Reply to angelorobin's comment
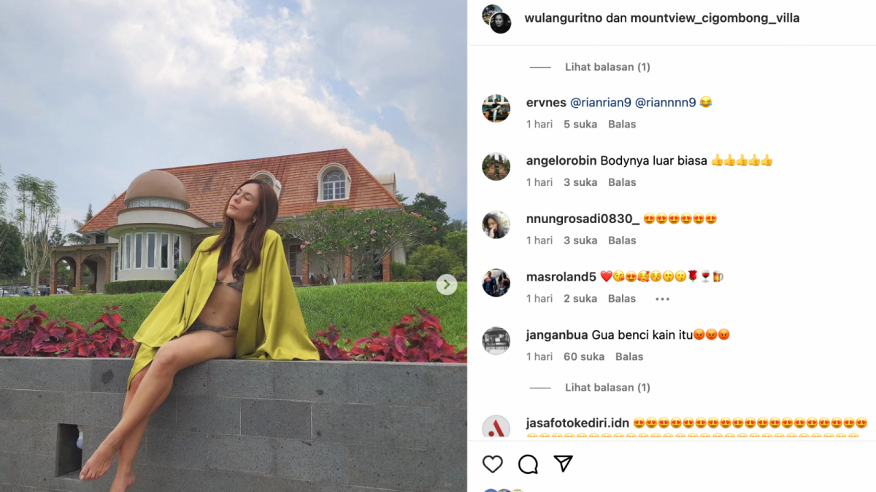 point(622,182)
